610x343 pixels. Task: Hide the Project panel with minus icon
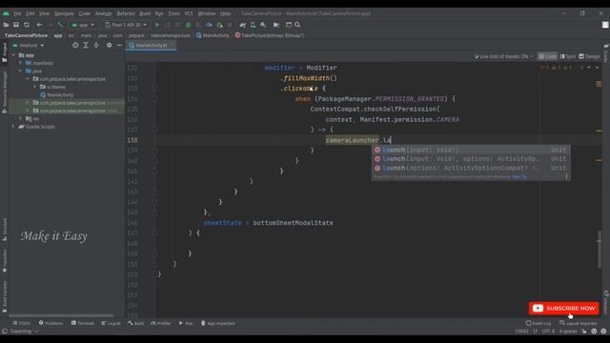119,45
